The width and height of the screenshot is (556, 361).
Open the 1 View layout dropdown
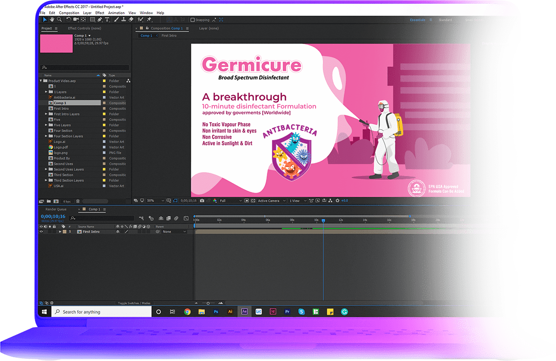(297, 201)
